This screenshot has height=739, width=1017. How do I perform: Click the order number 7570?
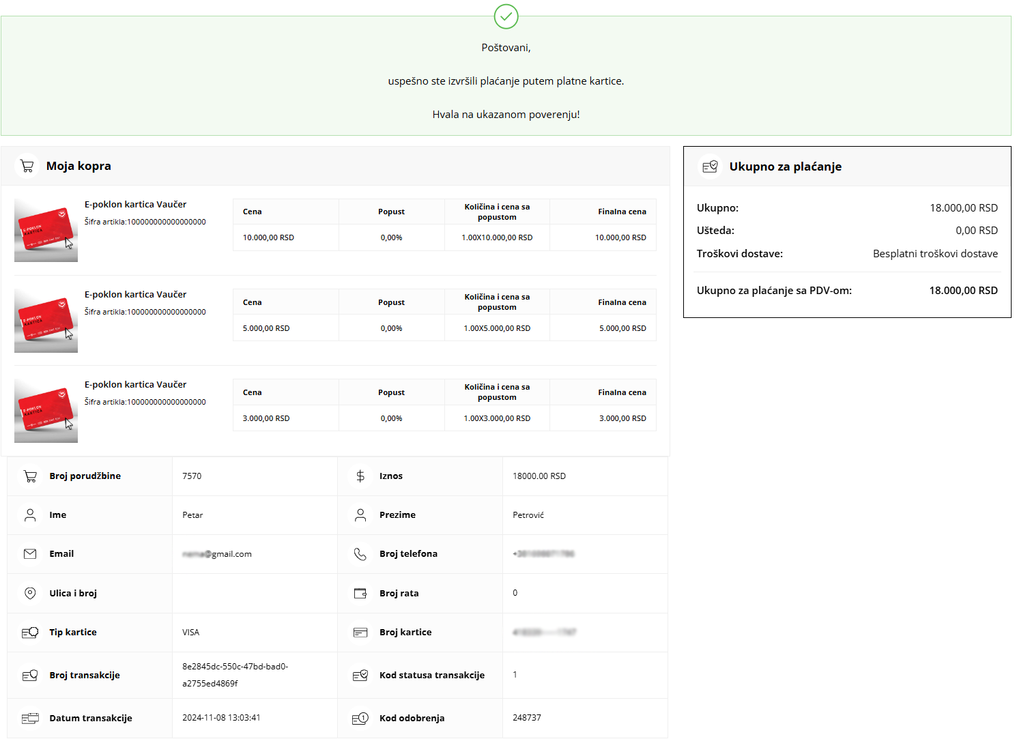[x=192, y=476]
